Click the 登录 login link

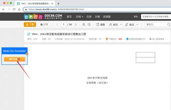136,17
